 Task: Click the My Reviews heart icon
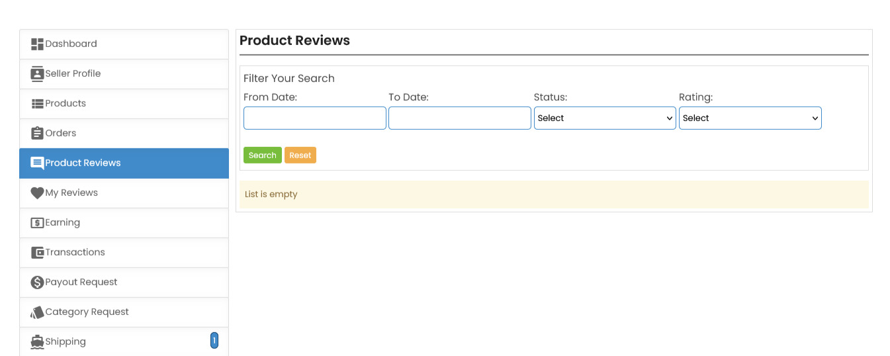click(x=37, y=193)
